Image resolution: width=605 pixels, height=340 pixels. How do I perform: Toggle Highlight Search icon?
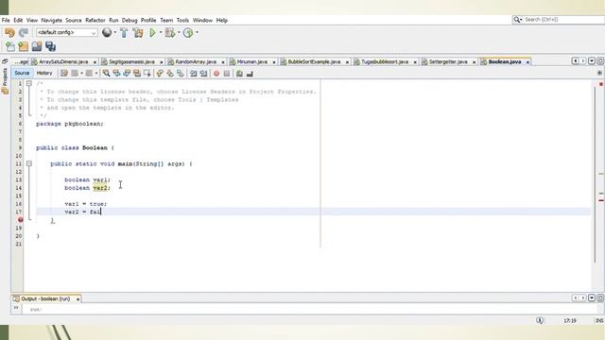(137, 74)
